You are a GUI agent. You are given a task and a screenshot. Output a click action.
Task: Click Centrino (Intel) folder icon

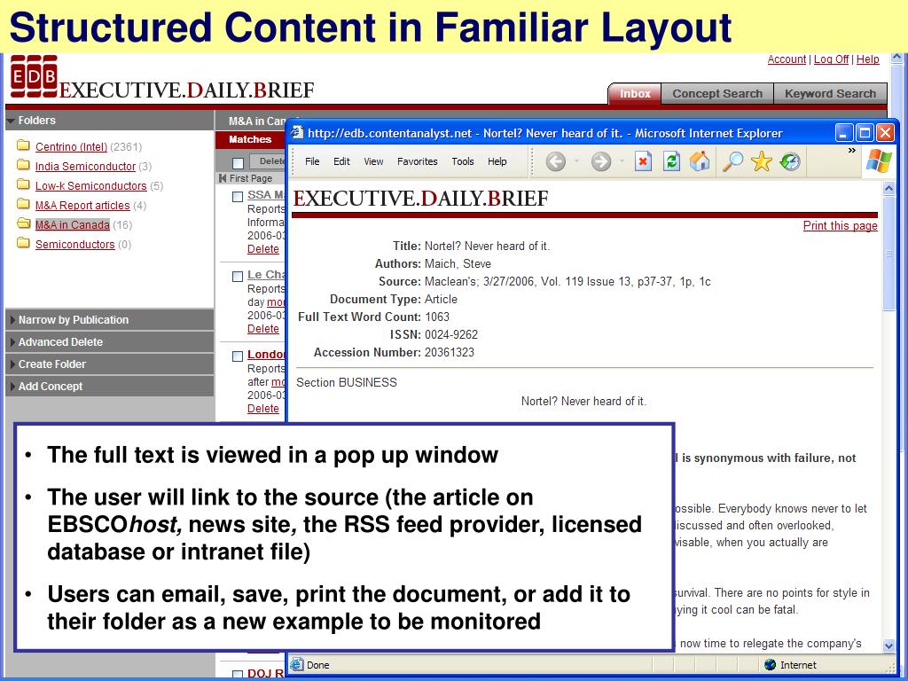[23, 145]
